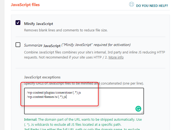Place cursor on the cornerstone plugin line
Screen dimensions: 171x130
click(54, 93)
